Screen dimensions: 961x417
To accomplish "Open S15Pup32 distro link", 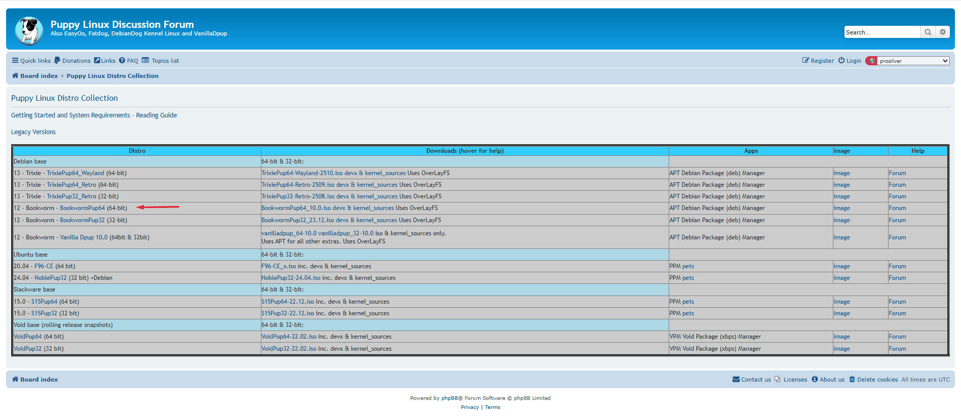I will 44,313.
